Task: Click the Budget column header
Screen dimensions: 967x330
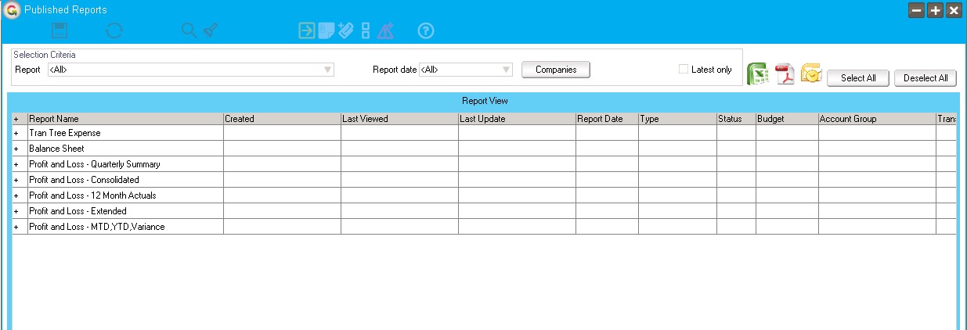Action: click(x=787, y=119)
